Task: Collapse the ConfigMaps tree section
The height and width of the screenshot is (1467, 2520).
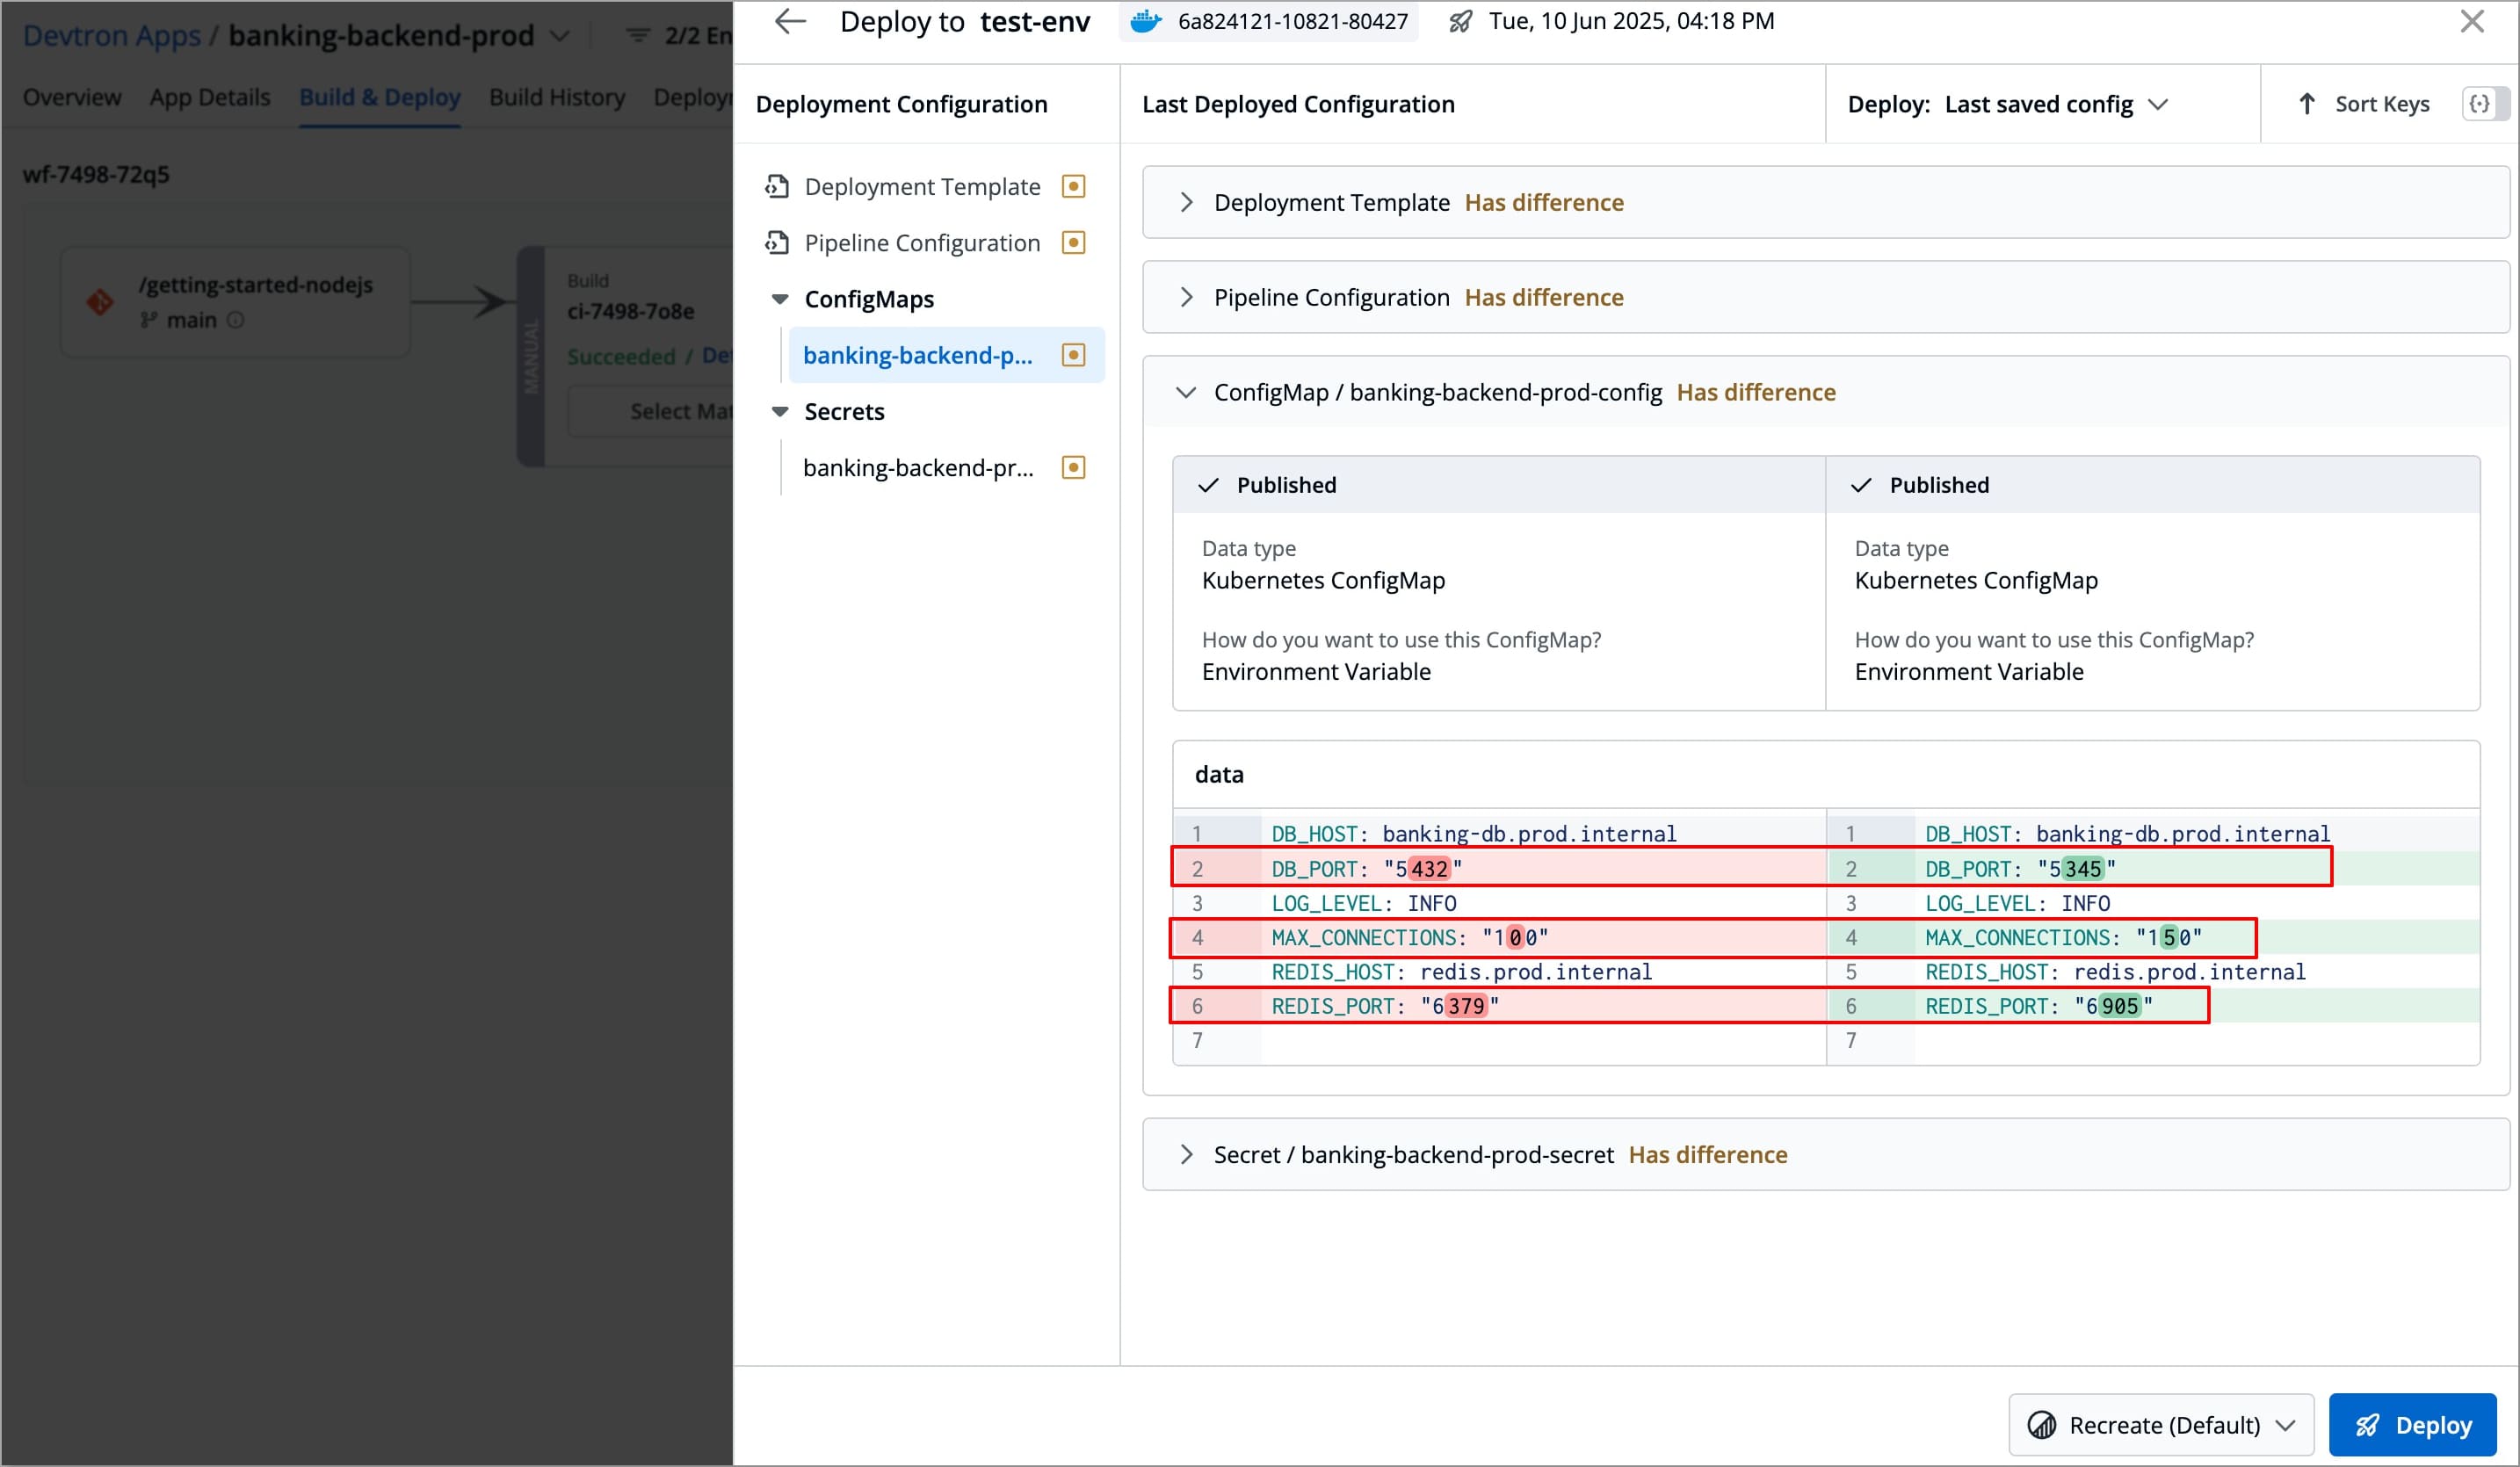Action: coord(780,299)
